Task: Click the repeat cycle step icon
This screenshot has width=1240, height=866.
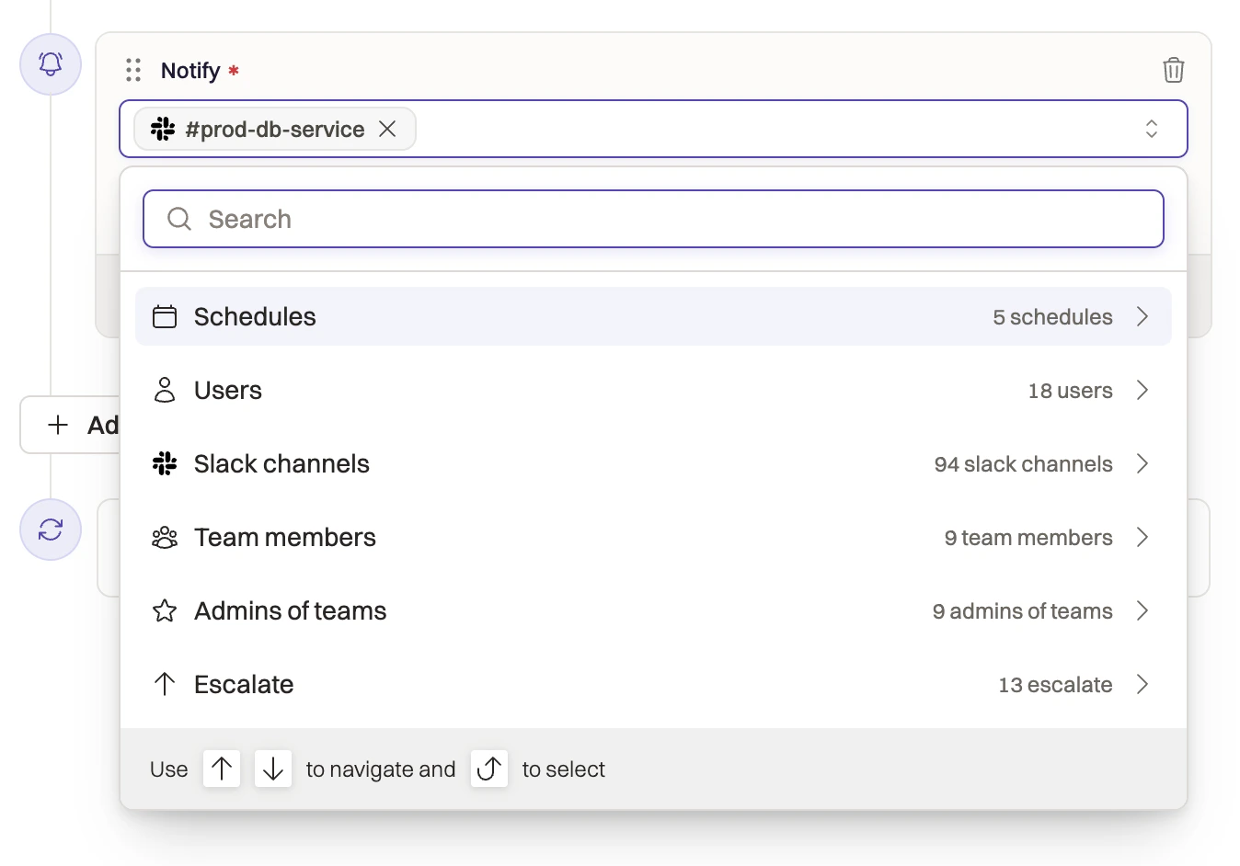Action: [51, 530]
